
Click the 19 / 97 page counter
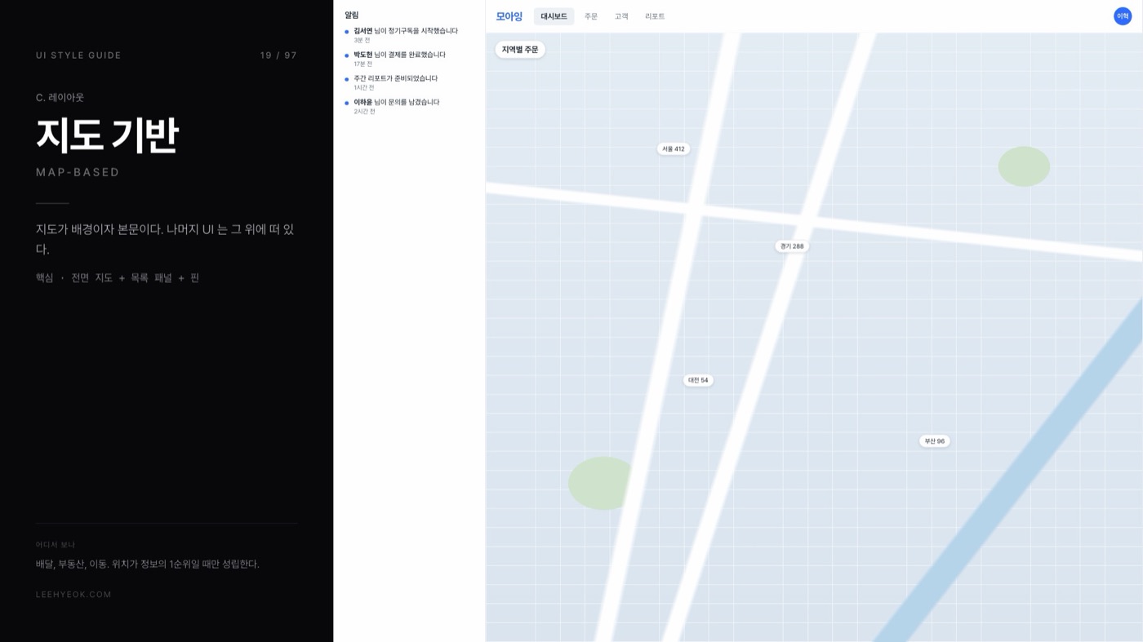(x=278, y=55)
